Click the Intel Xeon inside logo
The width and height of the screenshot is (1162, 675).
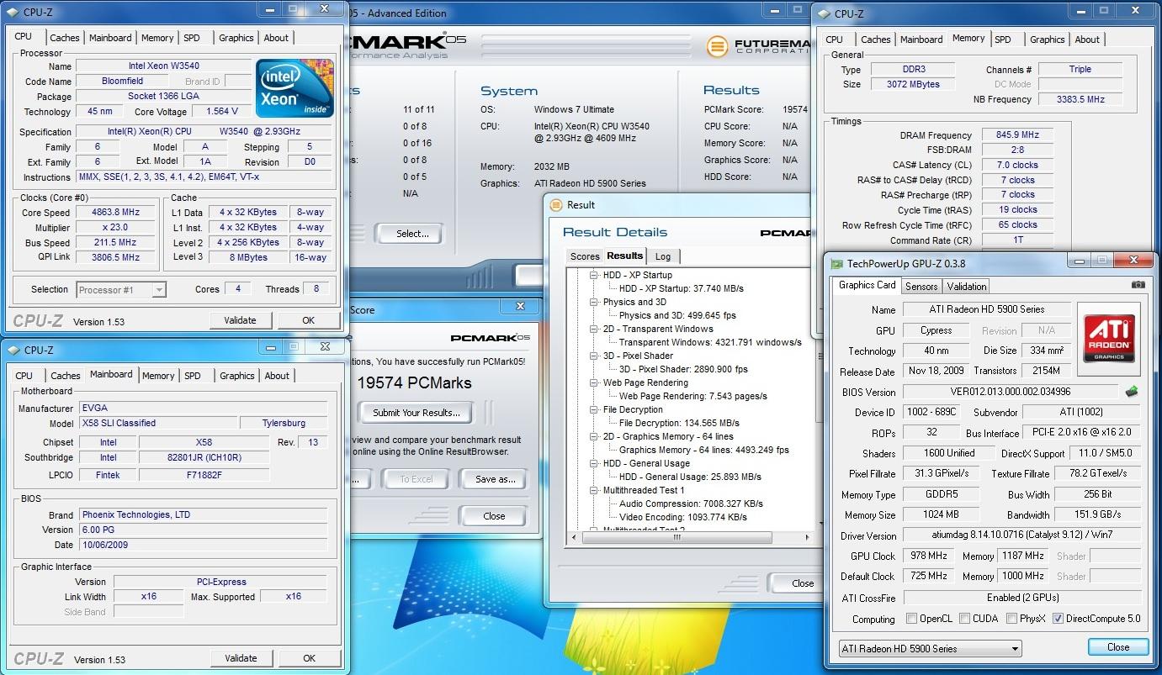[x=294, y=88]
